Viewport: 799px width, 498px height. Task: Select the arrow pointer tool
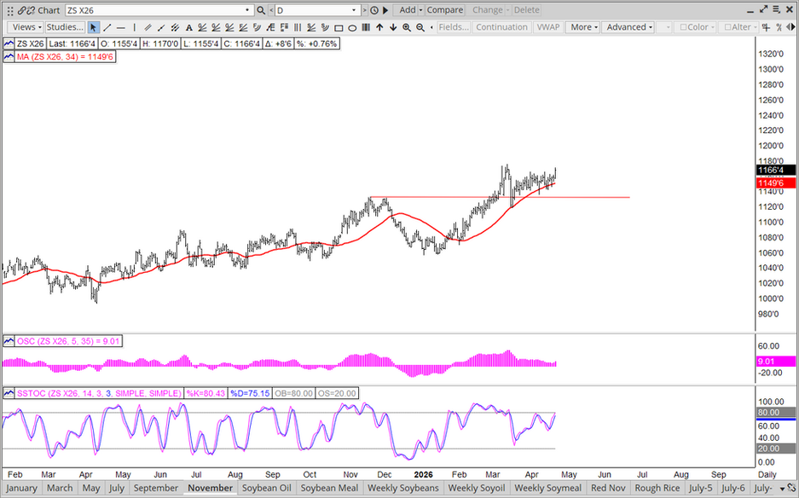[93, 27]
